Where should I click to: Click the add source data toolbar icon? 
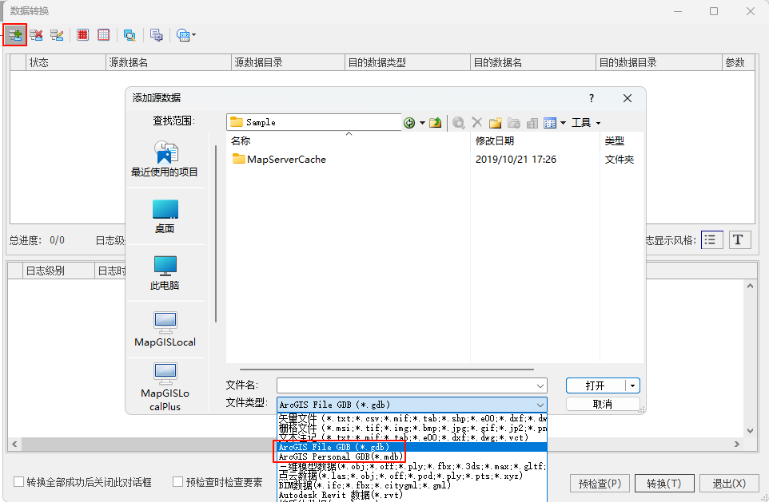(x=15, y=35)
